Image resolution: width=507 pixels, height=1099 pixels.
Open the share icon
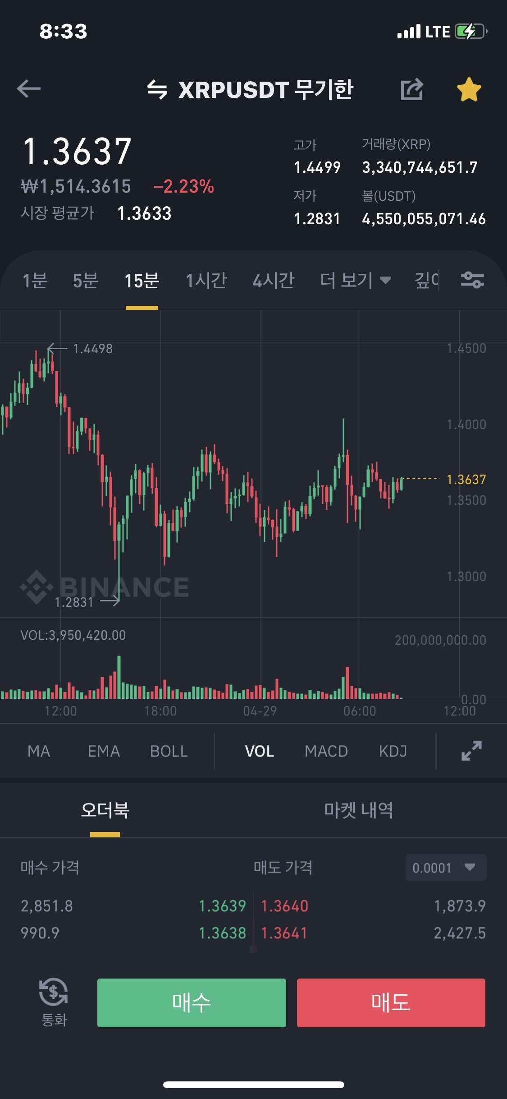pos(412,89)
